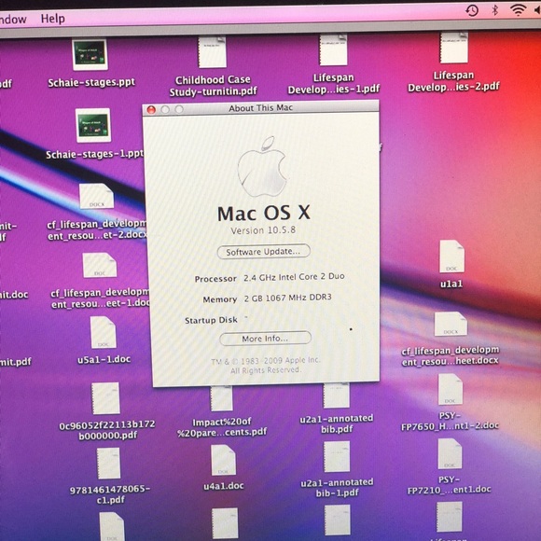
Task: Select u2a1-annotated bib.pdf file icon
Action: (x=336, y=395)
